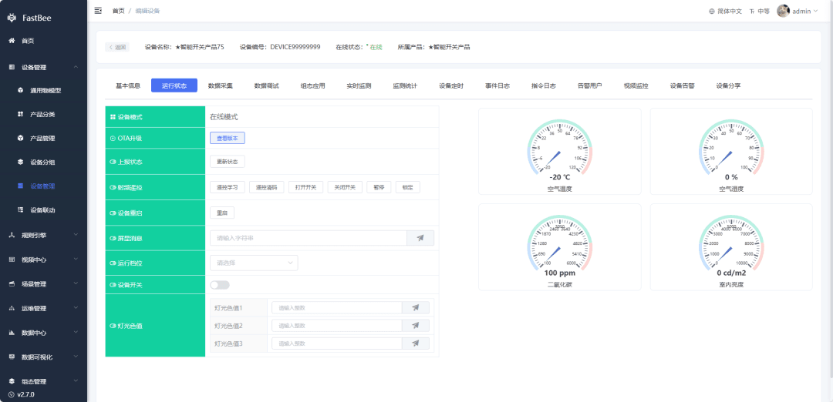Image resolution: width=833 pixels, height=402 pixels.
Task: Expand the 规则引擎 menu chevron
Action: 76,234
